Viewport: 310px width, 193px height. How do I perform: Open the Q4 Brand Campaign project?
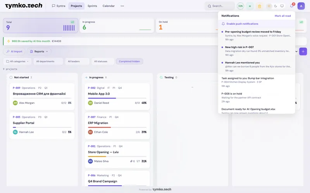tap(117, 178)
